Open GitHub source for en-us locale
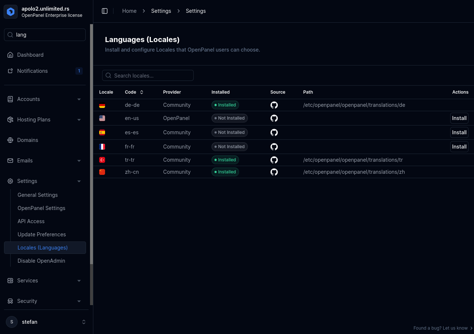 pyautogui.click(x=274, y=118)
